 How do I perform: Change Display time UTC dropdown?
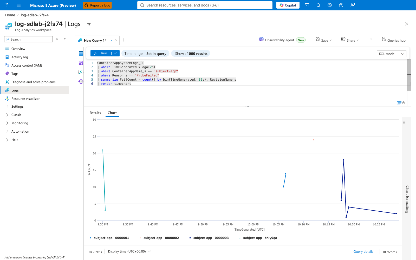129,251
